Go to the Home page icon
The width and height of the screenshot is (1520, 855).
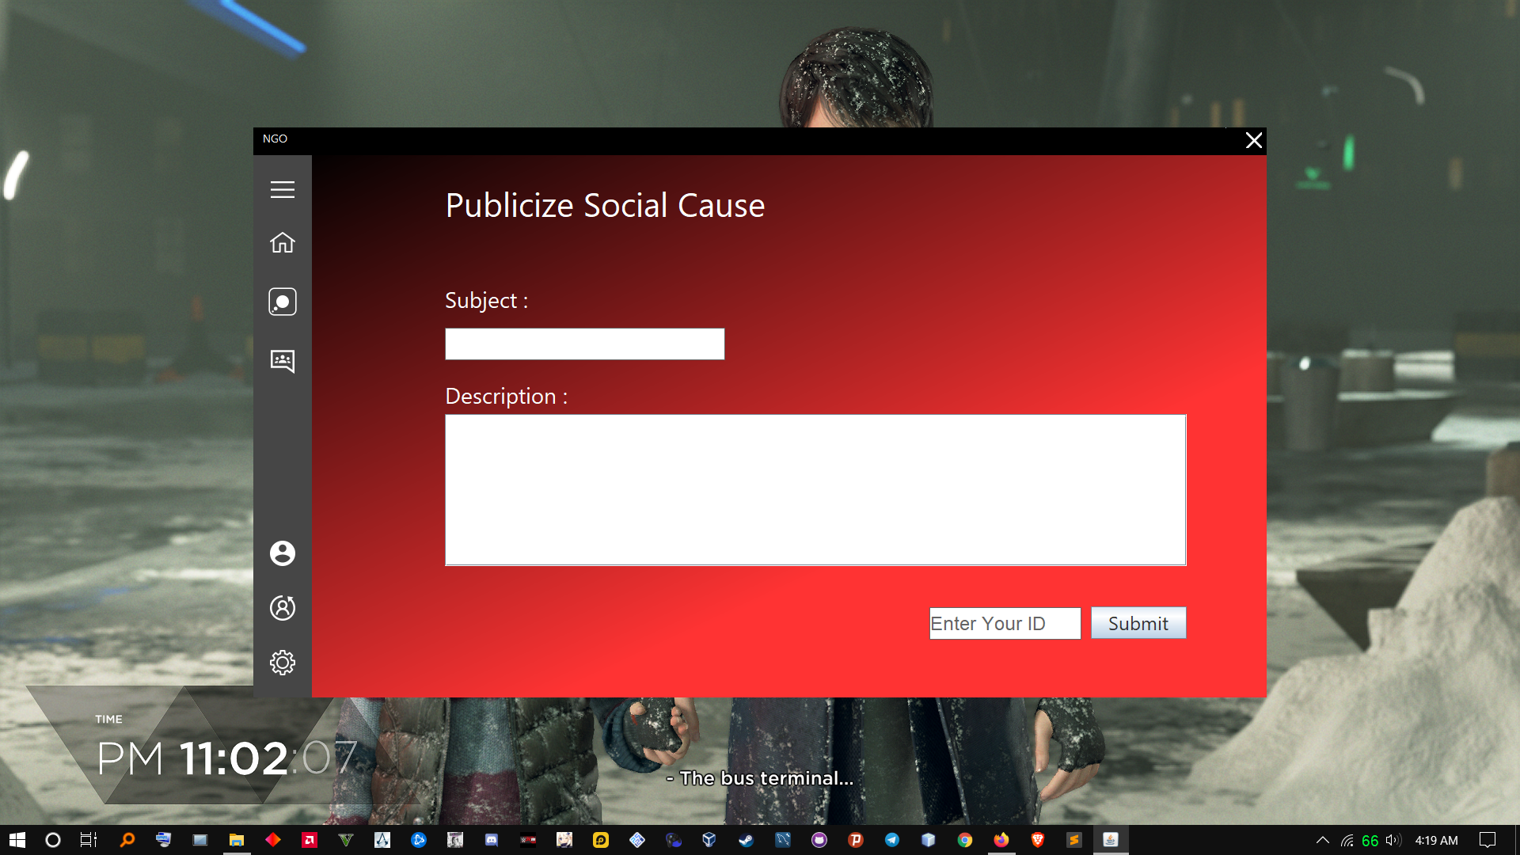click(x=282, y=243)
